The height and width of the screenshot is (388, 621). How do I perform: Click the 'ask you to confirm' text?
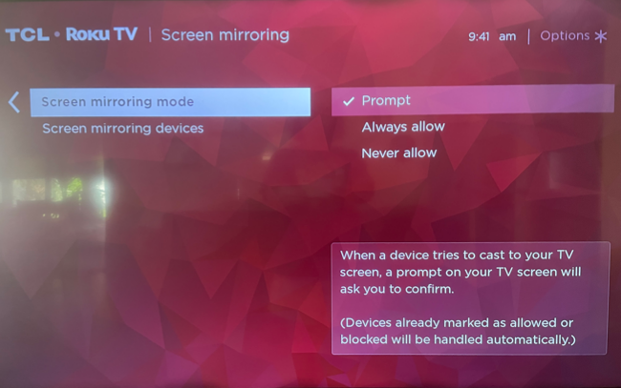coord(396,289)
